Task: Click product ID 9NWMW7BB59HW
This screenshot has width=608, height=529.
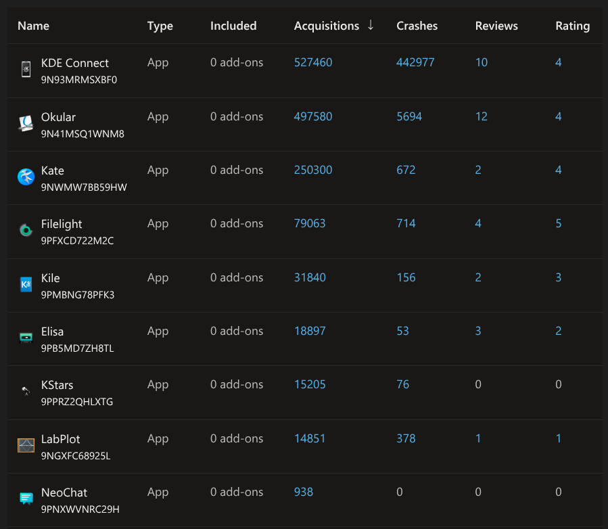Action: click(84, 187)
